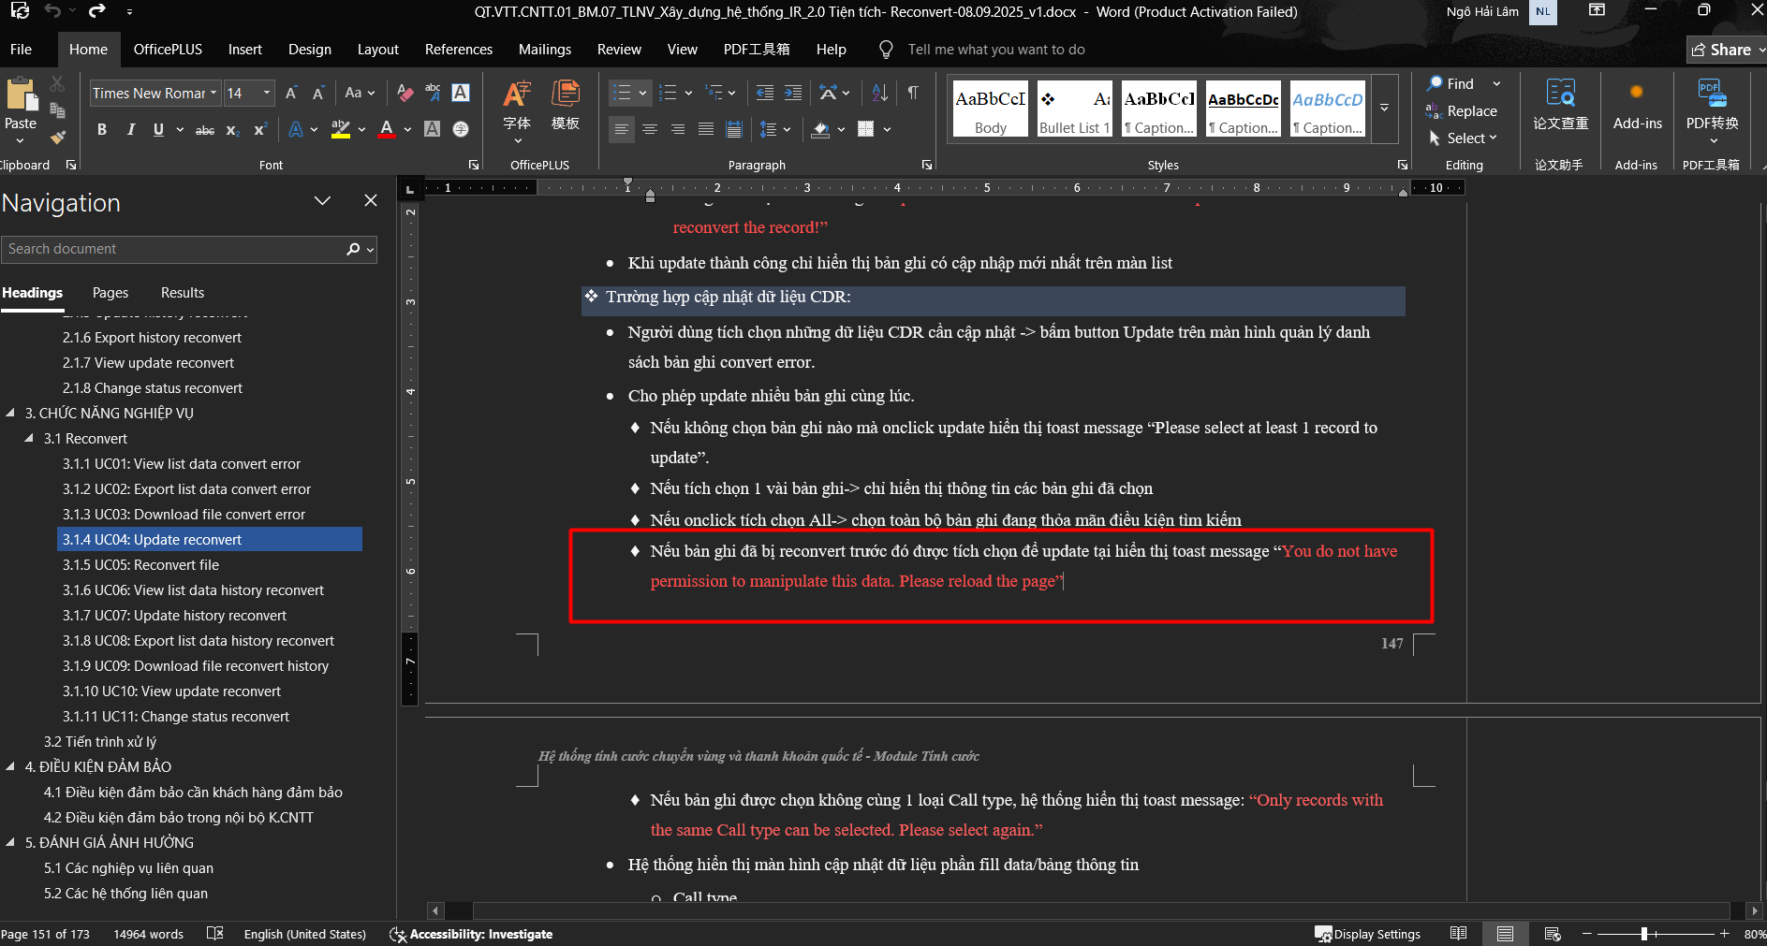Click the zoom slider handle
The height and width of the screenshot is (946, 1767).
[x=1644, y=934]
